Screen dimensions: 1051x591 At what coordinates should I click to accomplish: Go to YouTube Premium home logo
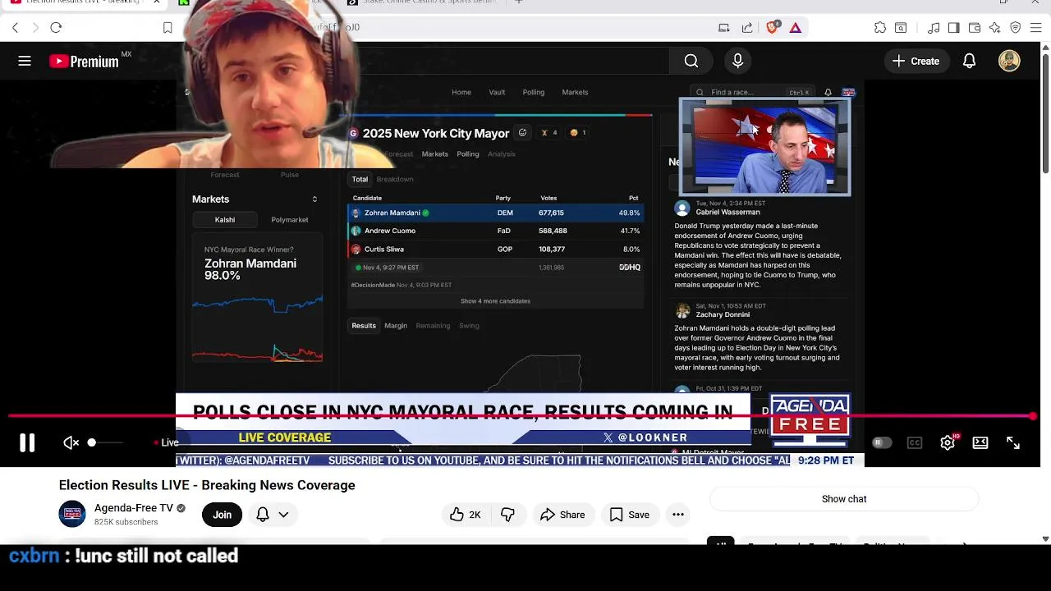point(84,61)
